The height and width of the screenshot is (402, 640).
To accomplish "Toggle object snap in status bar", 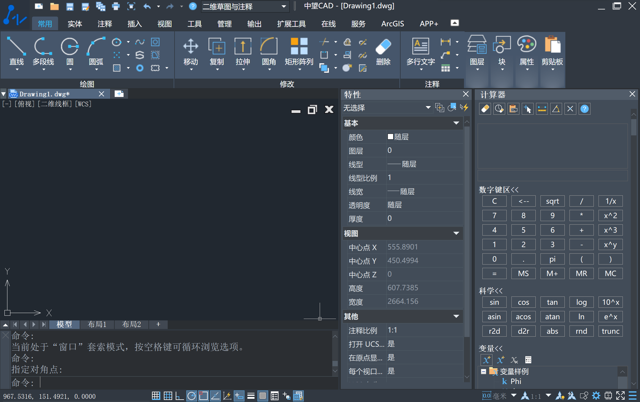I will 204,396.
